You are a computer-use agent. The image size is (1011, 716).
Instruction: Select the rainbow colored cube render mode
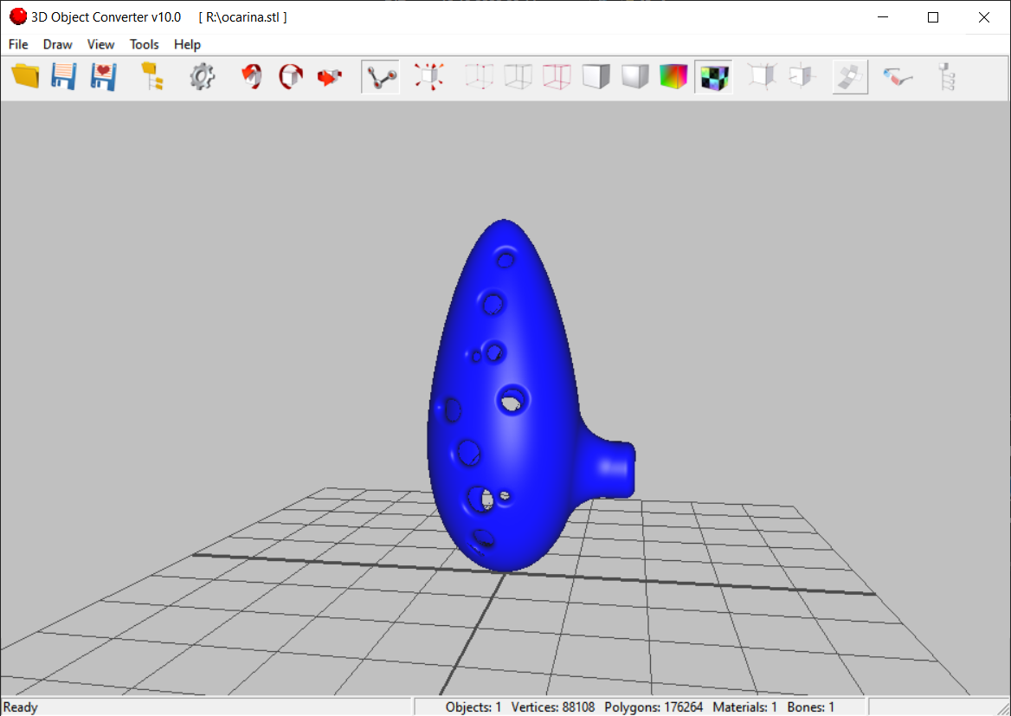pyautogui.click(x=673, y=76)
